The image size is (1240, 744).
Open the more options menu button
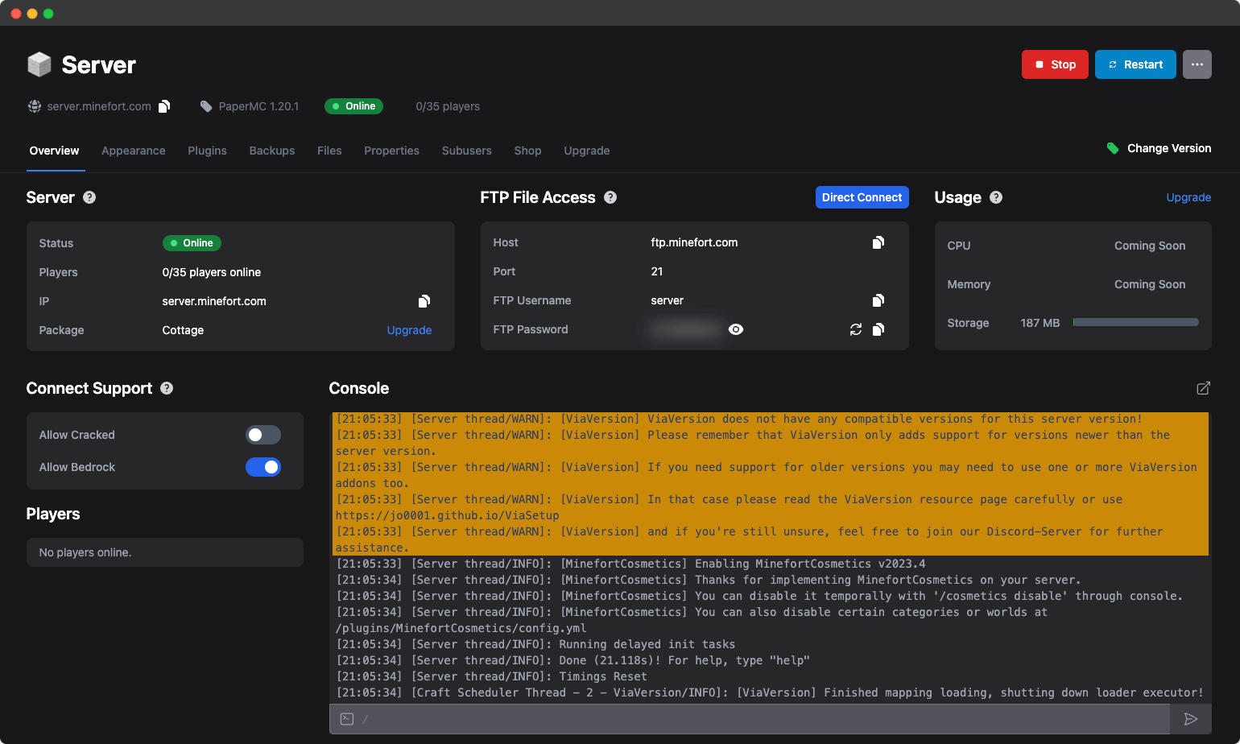pos(1197,64)
